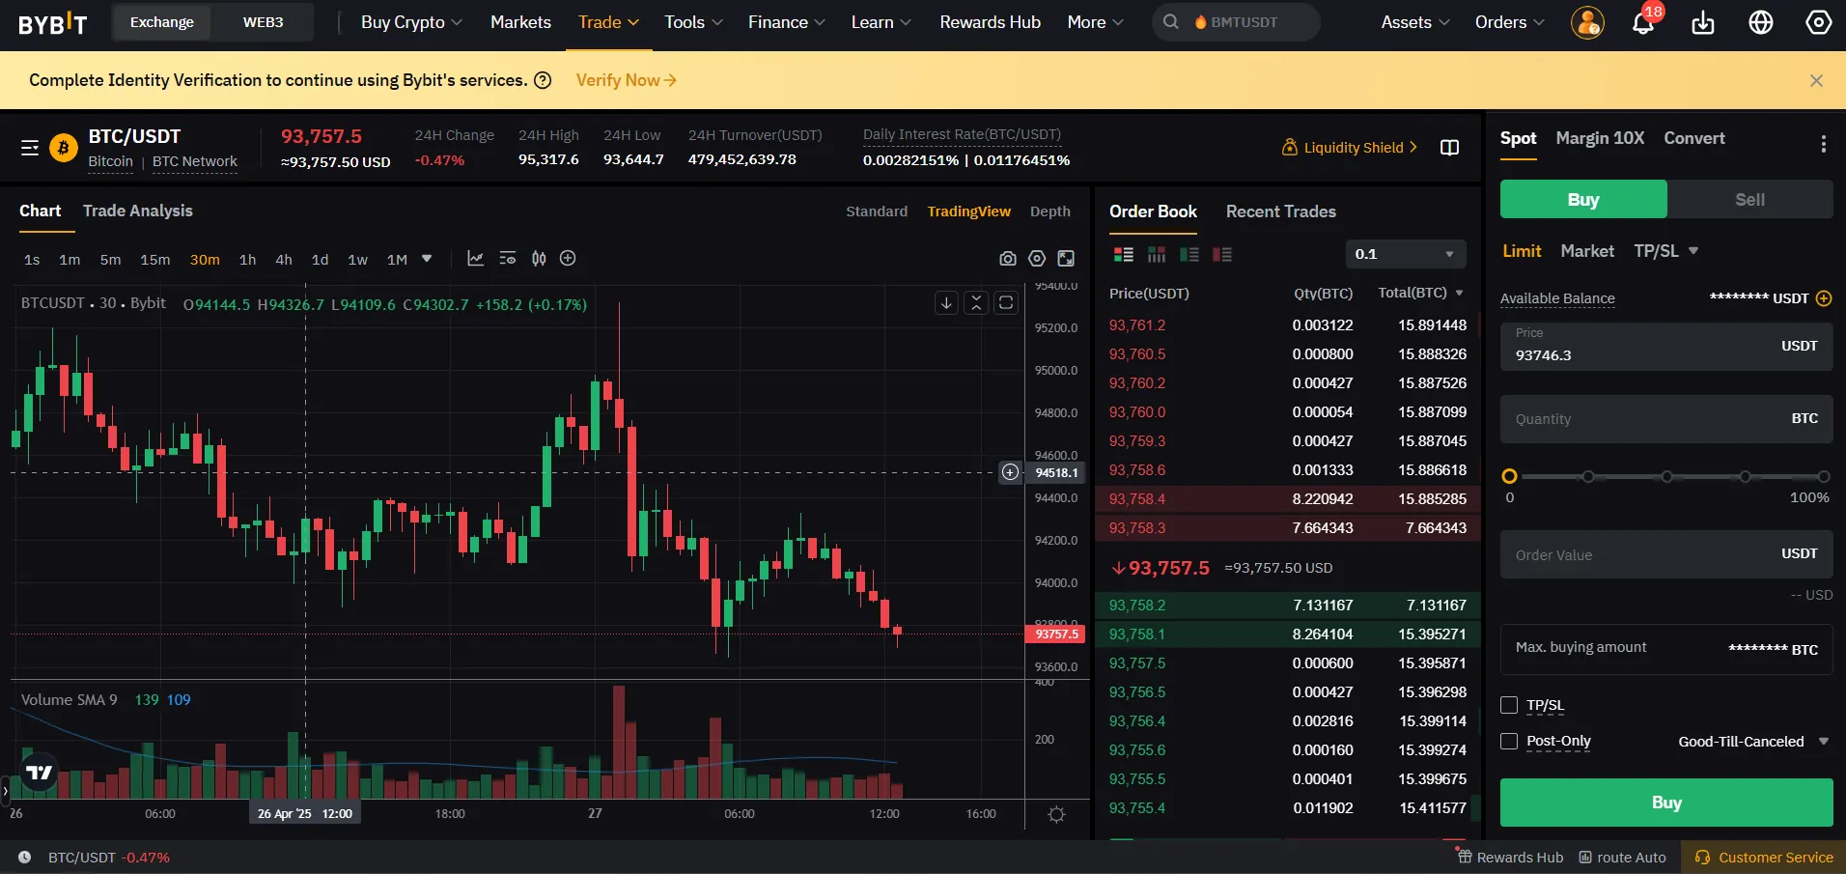Image resolution: width=1846 pixels, height=874 pixels.
Task: Switch order book to buy-only view icon
Action: click(1190, 254)
